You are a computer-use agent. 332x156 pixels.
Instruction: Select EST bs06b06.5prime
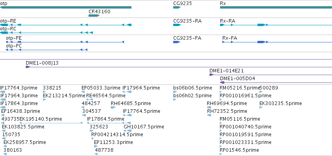(175, 92)
